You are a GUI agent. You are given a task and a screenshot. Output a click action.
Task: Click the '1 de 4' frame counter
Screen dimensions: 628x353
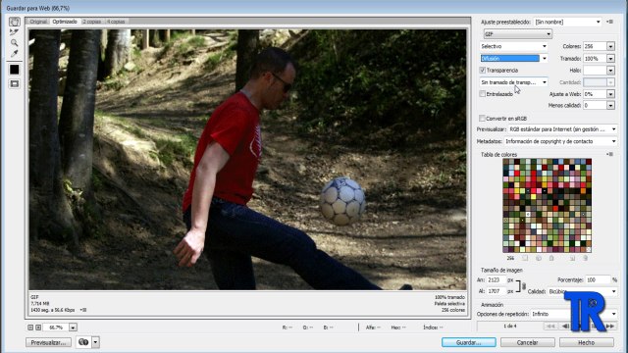click(x=510, y=327)
